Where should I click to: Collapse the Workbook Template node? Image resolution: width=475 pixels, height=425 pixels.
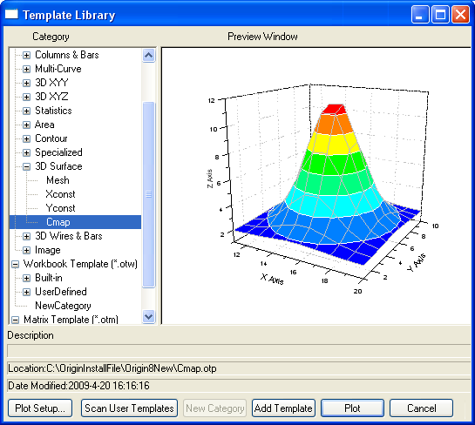(x=15, y=264)
